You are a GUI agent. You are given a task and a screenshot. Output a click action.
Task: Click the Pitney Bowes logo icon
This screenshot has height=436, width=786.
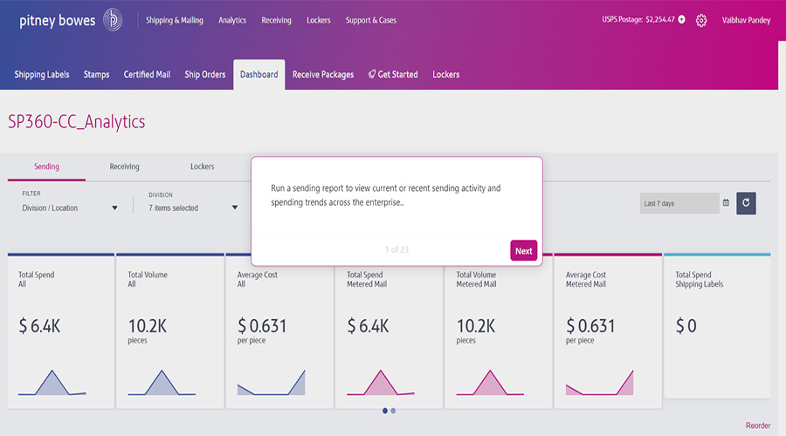click(x=113, y=20)
